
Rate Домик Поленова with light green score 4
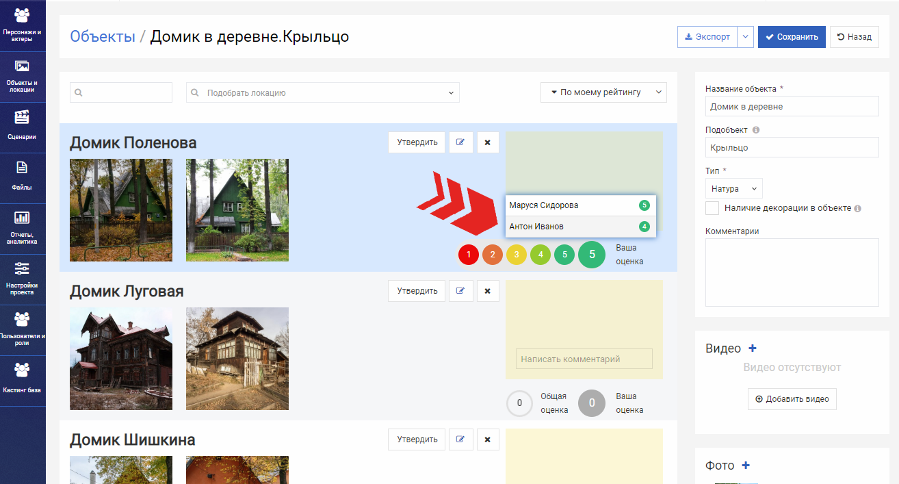540,255
